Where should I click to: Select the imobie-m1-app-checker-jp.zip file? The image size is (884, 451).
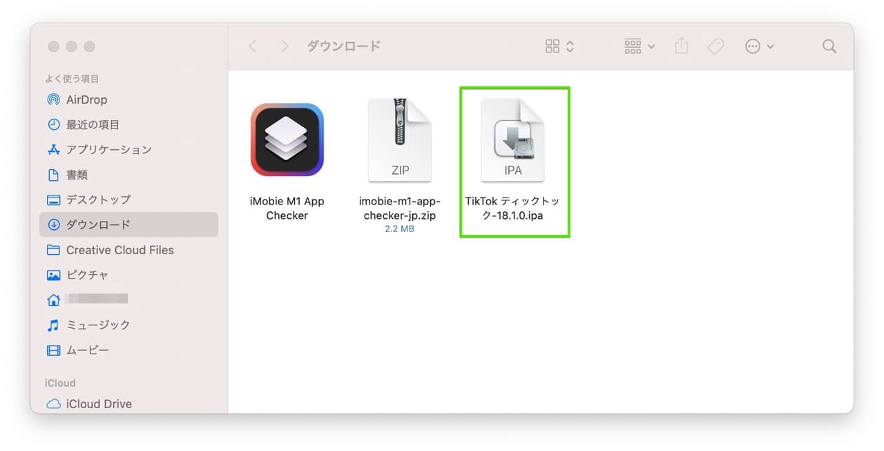[x=400, y=140]
